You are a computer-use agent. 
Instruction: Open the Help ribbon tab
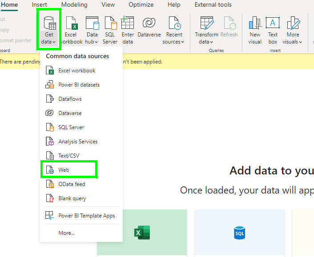[x=174, y=4]
